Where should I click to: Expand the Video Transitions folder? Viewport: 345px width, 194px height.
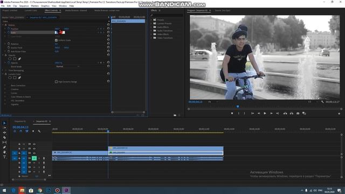coord(151,38)
